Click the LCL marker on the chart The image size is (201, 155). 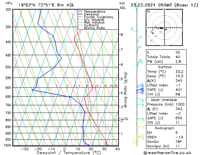(125, 119)
